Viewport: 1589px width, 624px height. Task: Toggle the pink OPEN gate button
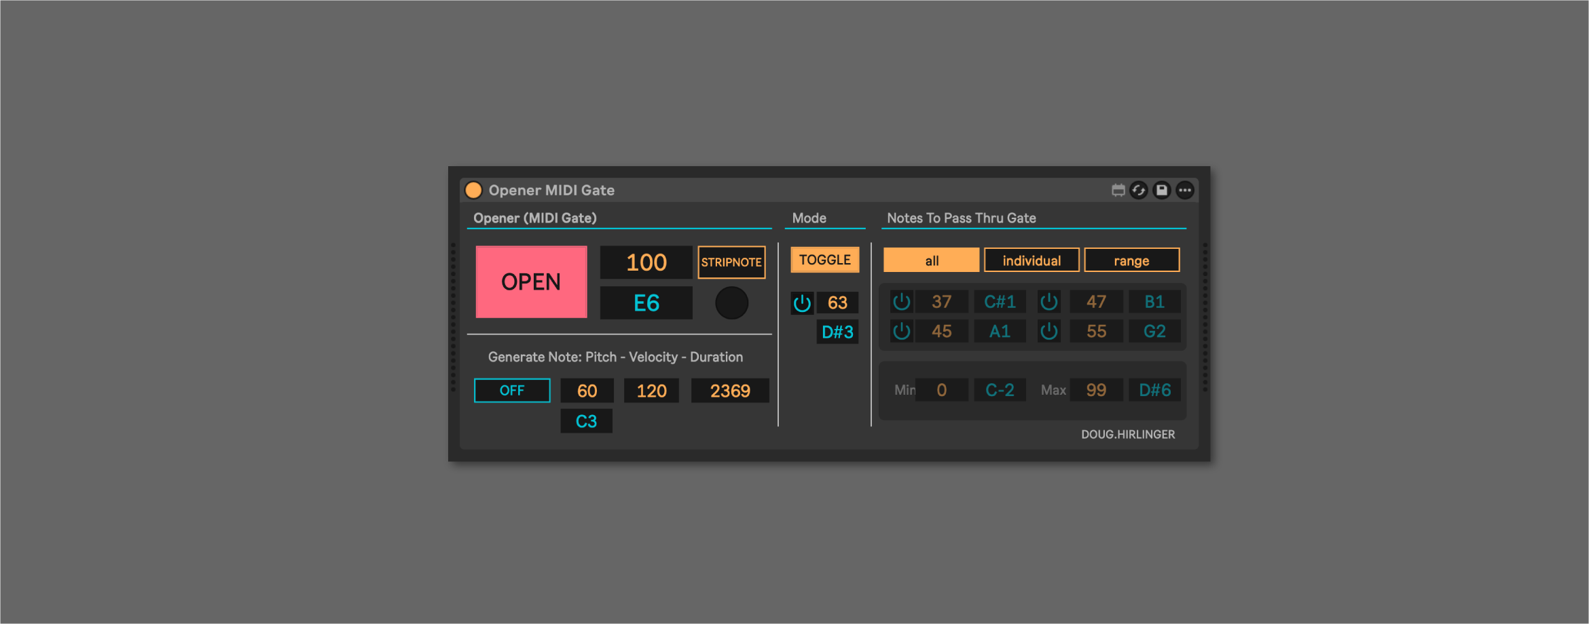(531, 281)
